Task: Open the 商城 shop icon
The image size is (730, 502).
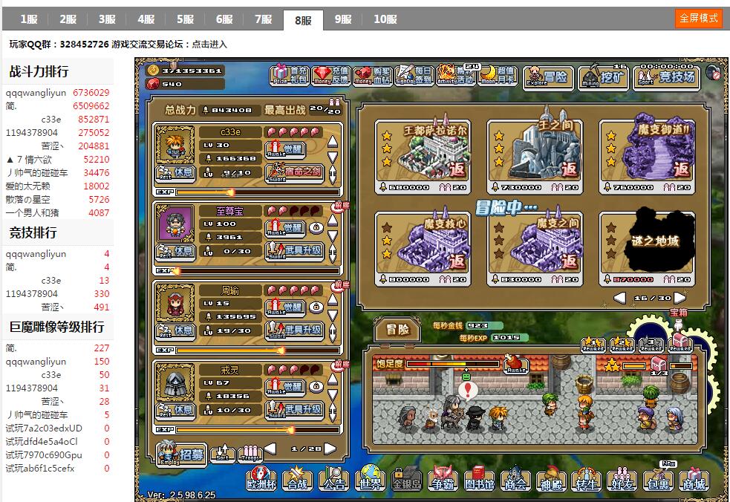Action: tap(694, 477)
